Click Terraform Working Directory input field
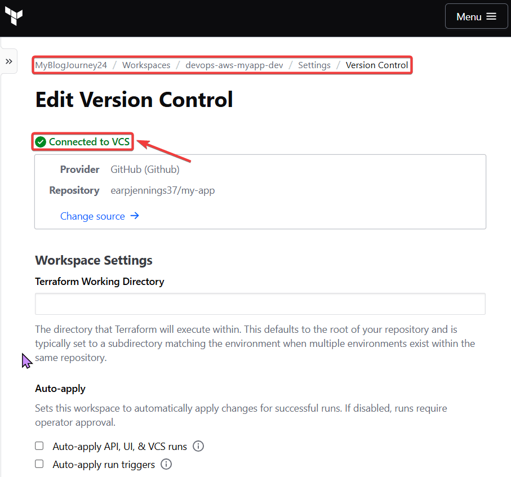Screen dimensions: 511x477 tap(260, 304)
